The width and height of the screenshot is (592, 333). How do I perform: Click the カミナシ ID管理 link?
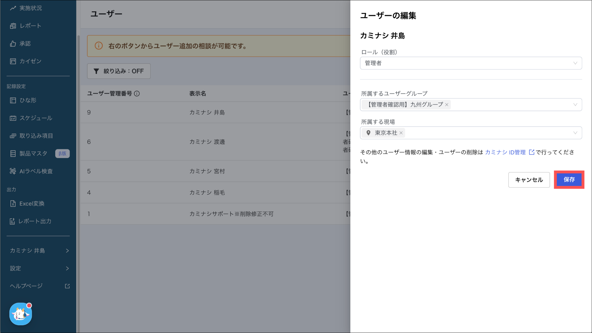point(505,152)
